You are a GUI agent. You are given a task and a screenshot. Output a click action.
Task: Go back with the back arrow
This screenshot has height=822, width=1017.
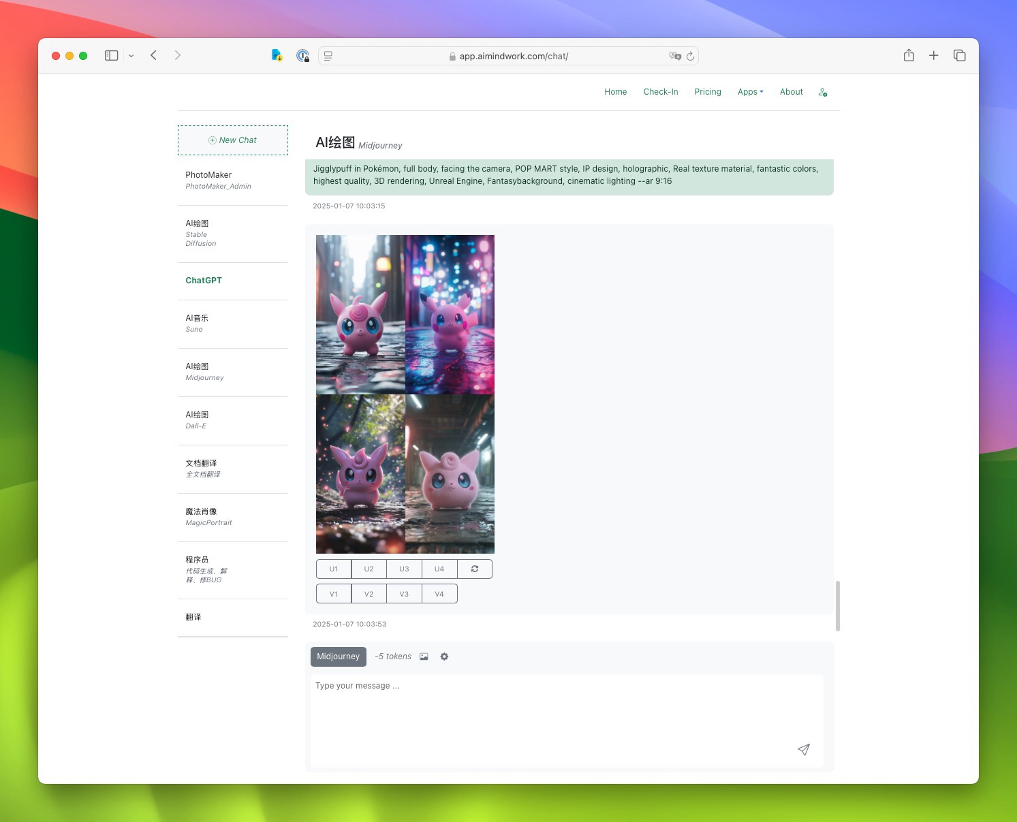(x=154, y=55)
